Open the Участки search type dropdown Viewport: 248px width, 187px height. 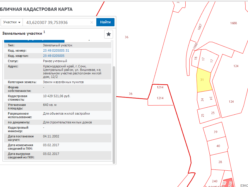12,22
